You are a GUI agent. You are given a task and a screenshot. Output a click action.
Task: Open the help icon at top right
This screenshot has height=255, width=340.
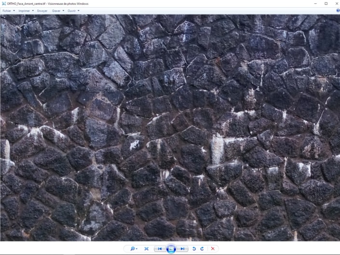(338, 10)
